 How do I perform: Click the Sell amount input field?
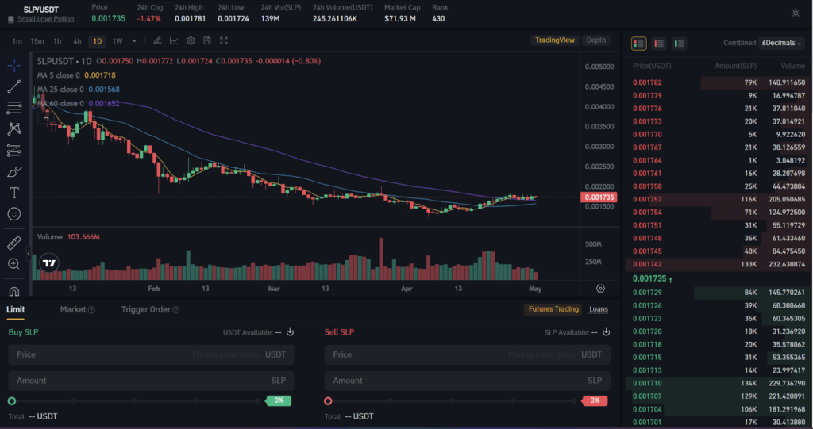click(x=467, y=381)
